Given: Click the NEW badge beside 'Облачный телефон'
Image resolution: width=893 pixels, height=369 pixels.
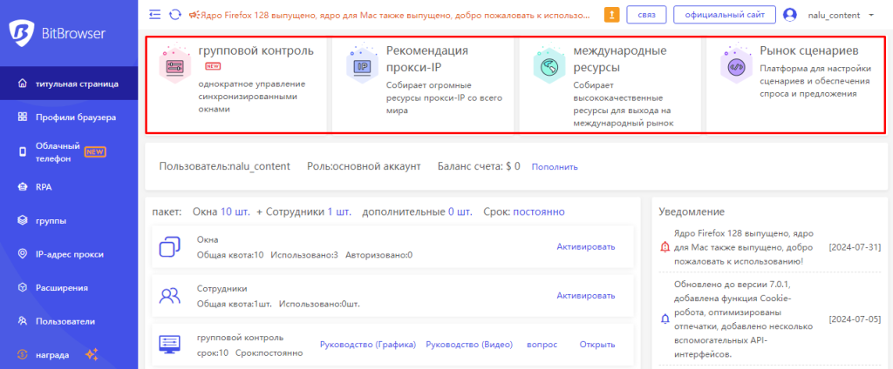Looking at the screenshot, I should 95,151.
